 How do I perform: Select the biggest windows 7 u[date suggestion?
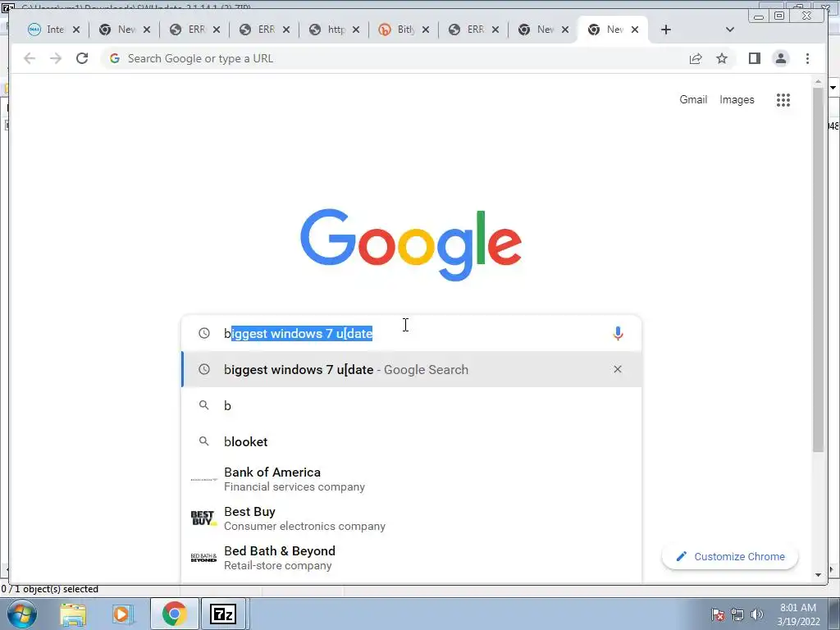point(412,369)
